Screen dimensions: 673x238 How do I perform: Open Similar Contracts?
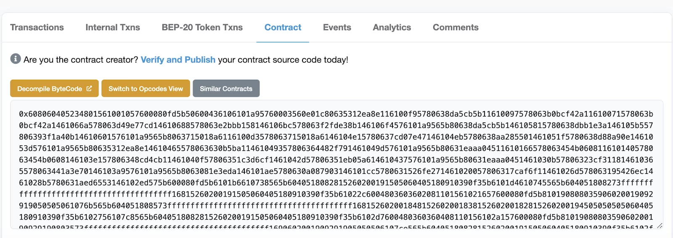tap(226, 88)
